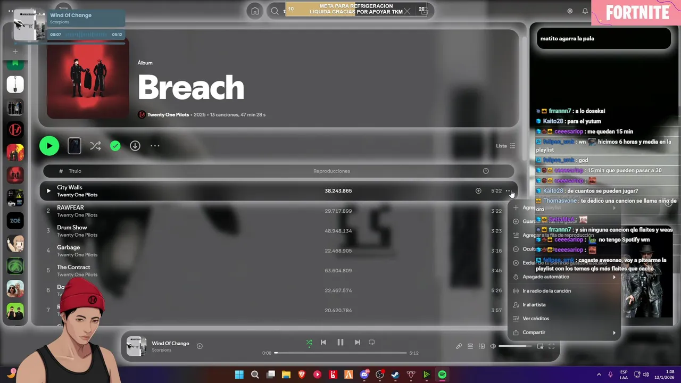Sort tracks by Título column
This screenshot has width=681, height=383.
(75, 171)
